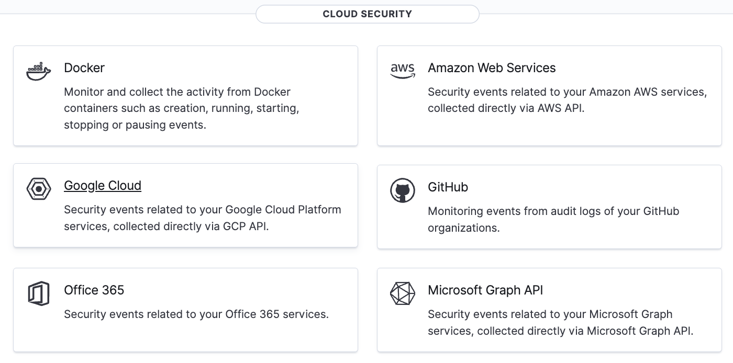Click the Office 365 icon

click(38, 293)
